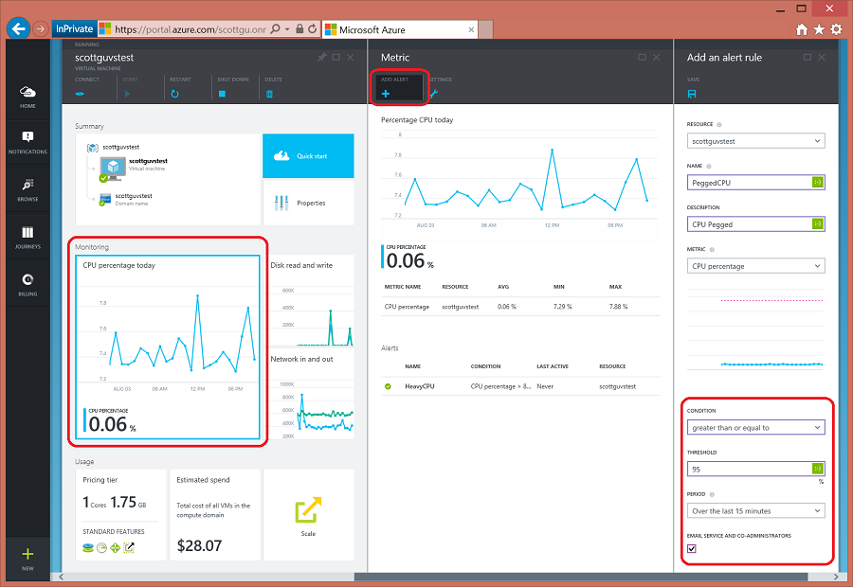Open the Properties tile
Screen dimensions: 853x587
click(308, 203)
